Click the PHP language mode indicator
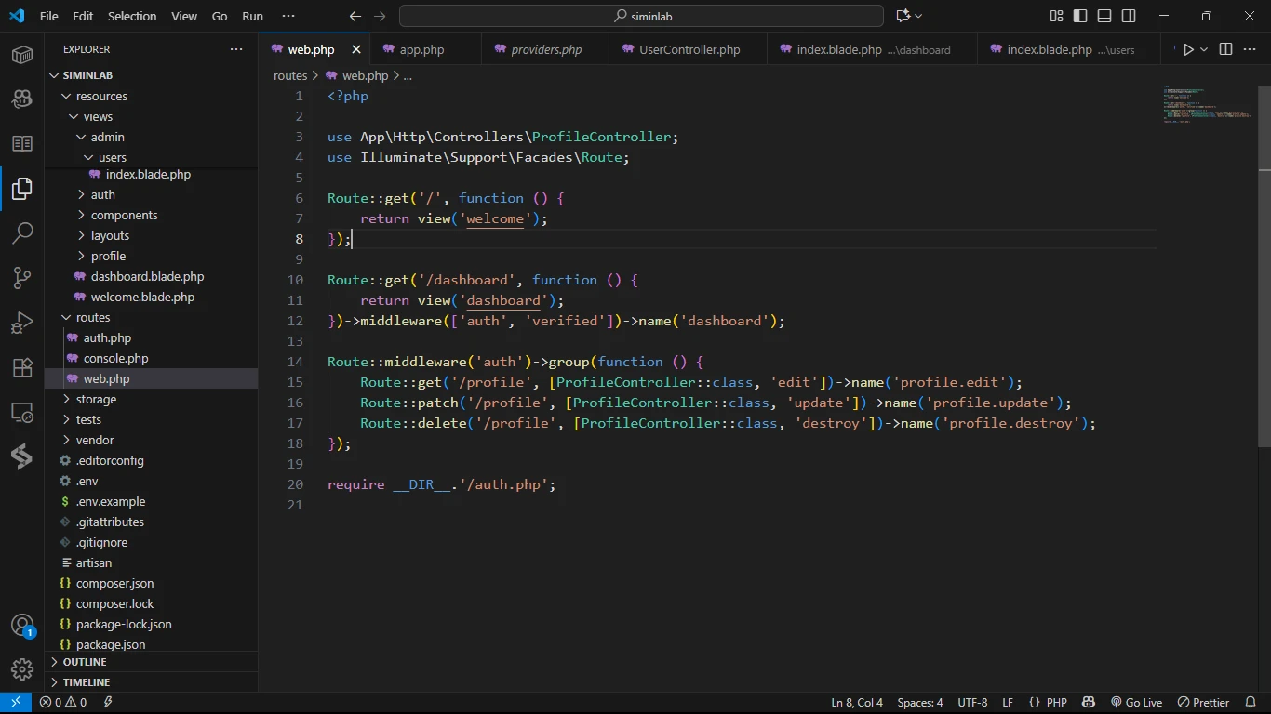This screenshot has width=1271, height=714. (x=1056, y=703)
